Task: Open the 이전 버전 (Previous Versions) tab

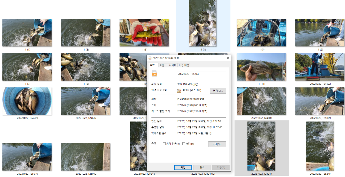Action: 184,64
